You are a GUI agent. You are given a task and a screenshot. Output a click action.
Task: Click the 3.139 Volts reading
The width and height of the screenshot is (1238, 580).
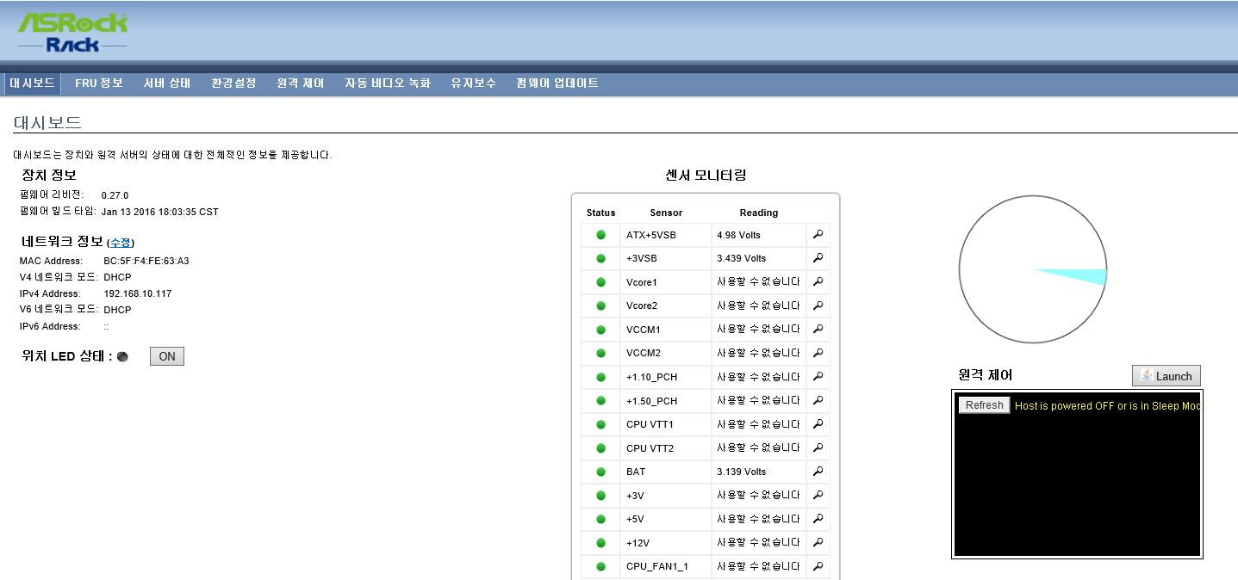point(741,472)
